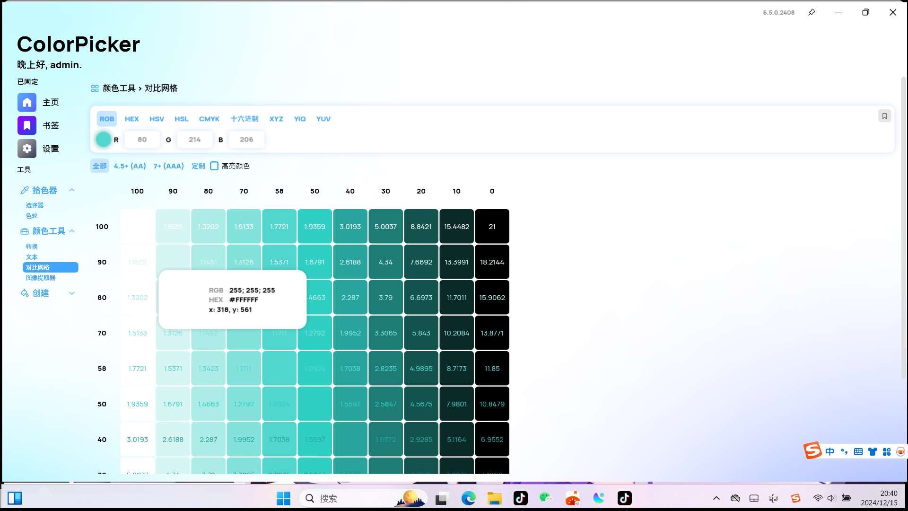Click the 创建 paint bucket icon
Viewport: 908px width, 511px height.
(25, 293)
